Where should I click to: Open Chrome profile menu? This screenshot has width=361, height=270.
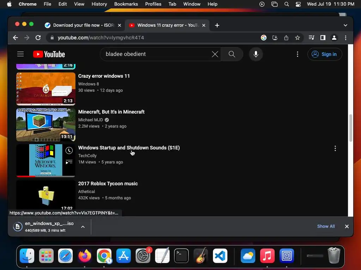[334, 38]
